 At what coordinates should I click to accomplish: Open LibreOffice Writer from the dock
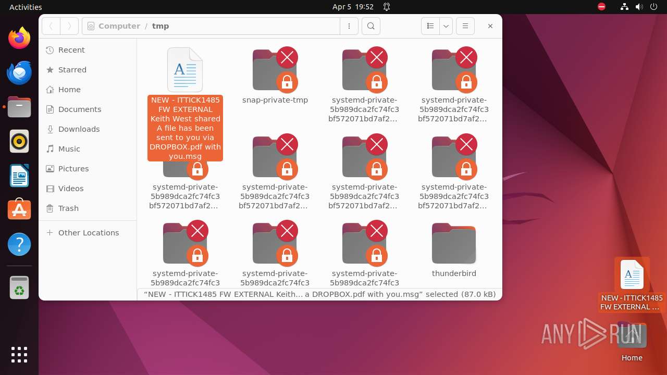tap(19, 176)
